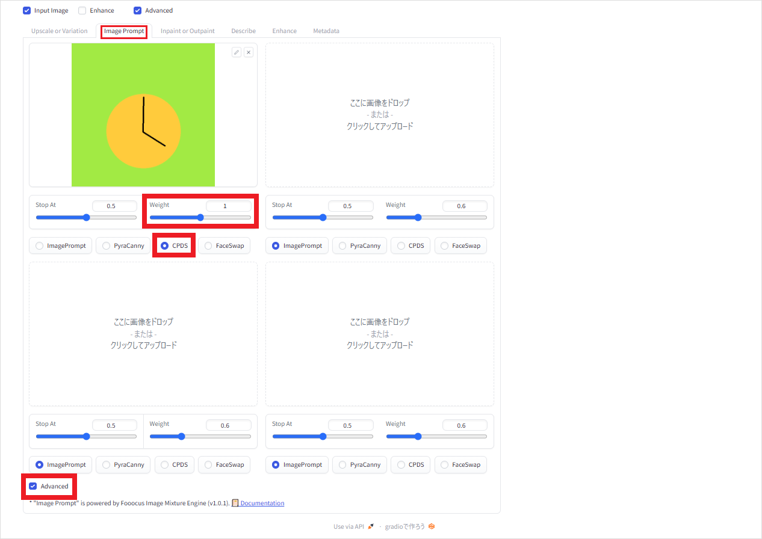The width and height of the screenshot is (762, 539).
Task: Click the first image's Stop At value field
Action: tap(114, 206)
